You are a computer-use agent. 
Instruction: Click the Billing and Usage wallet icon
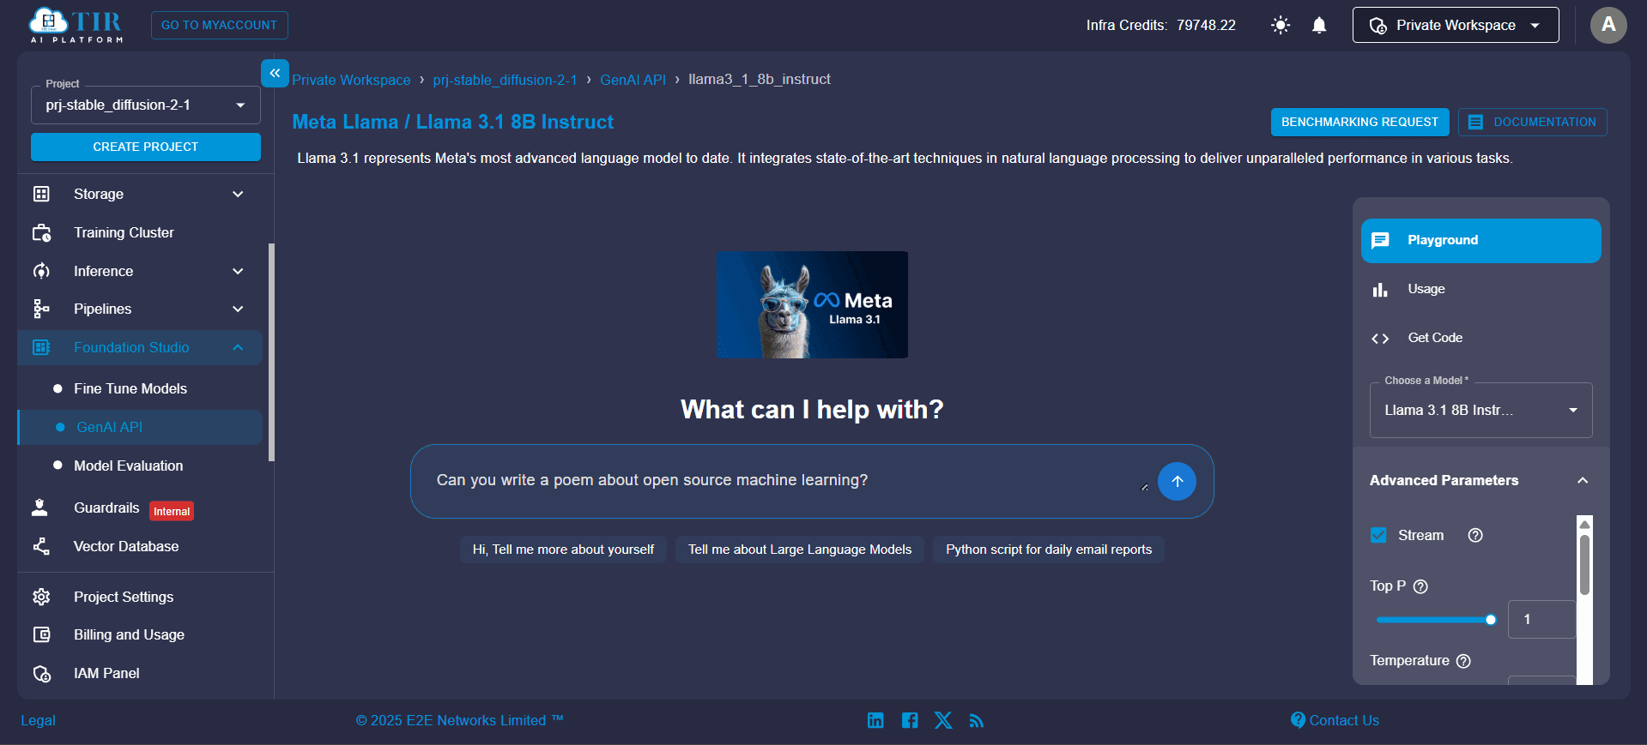click(41, 634)
